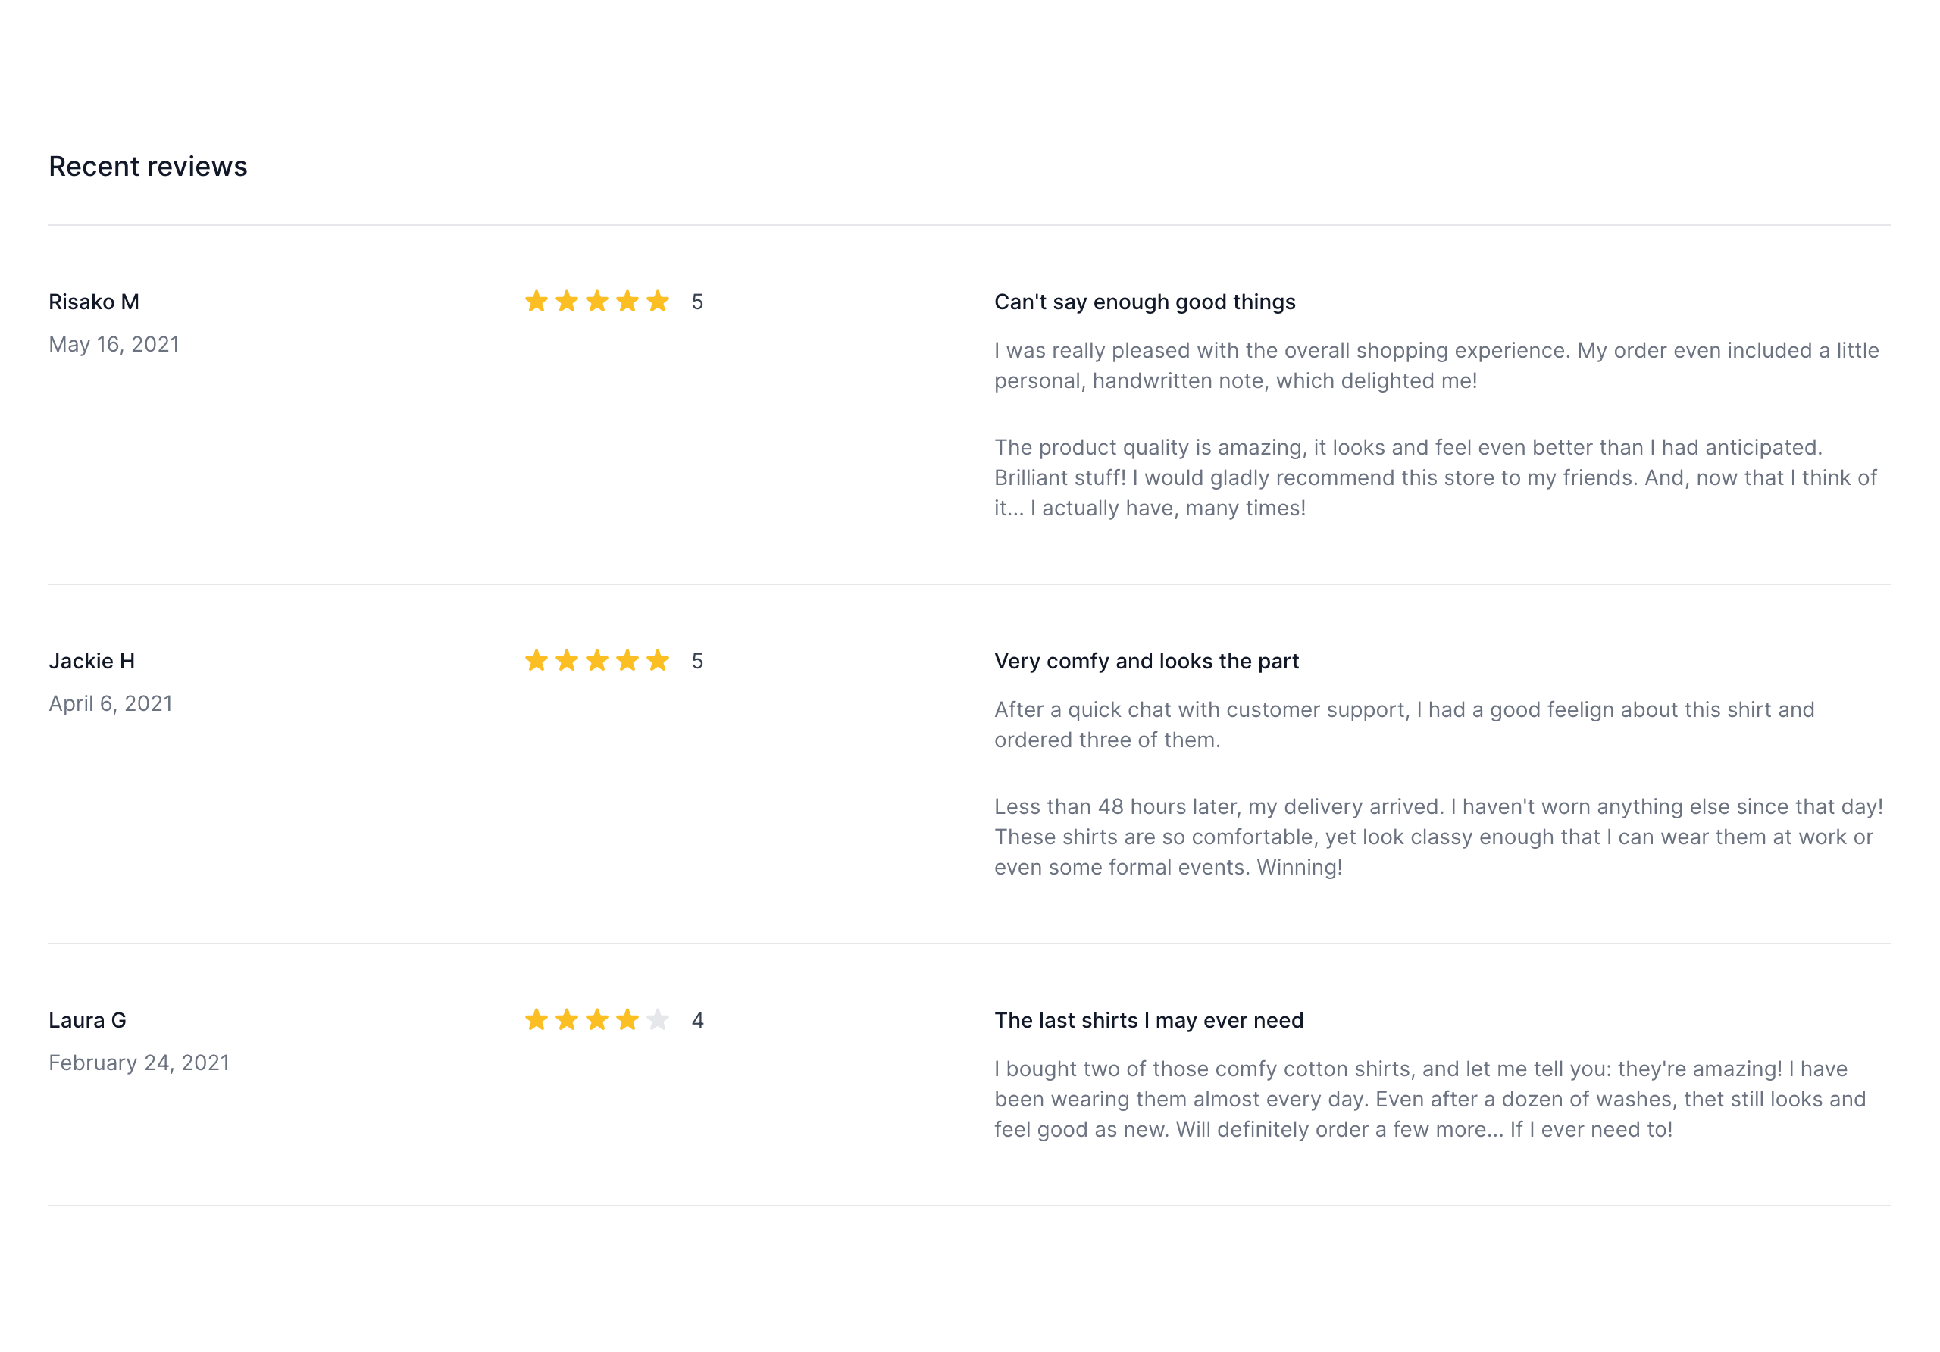Click the fifth star in Jackie H's rating
Image resolution: width=1940 pixels, height=1352 pixels.
tap(657, 661)
